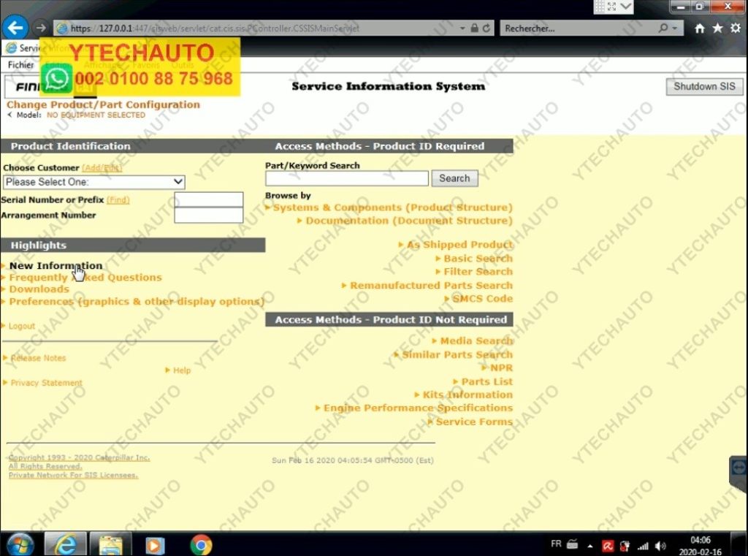Image resolution: width=748 pixels, height=556 pixels.
Task: Open the address bar history dropdown arrow
Action: click(x=462, y=28)
